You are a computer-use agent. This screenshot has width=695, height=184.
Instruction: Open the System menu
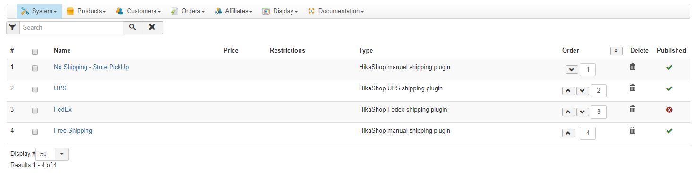(39, 11)
